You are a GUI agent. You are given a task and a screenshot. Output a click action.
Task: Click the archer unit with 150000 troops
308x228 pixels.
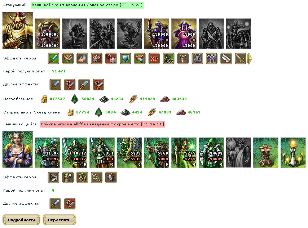[x=157, y=33]
